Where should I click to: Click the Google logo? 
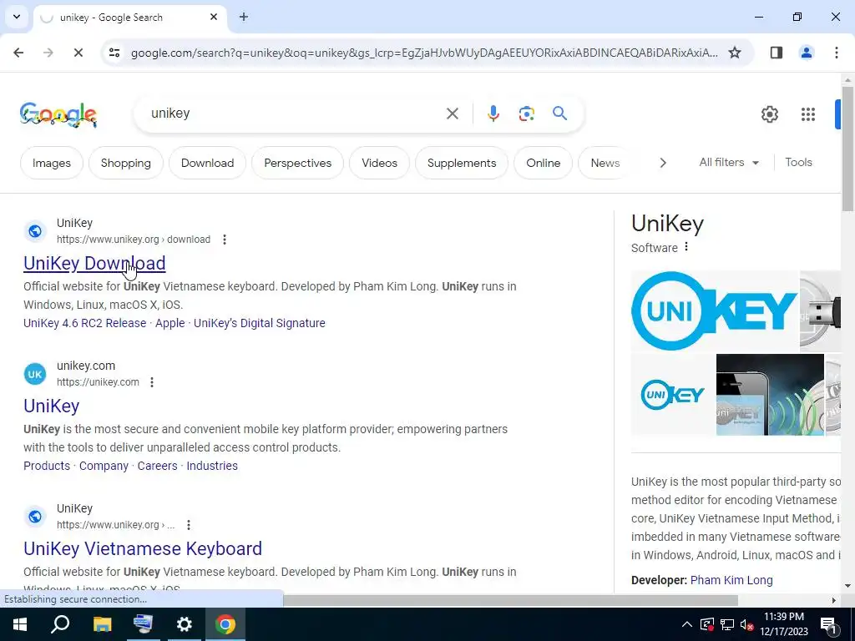(x=58, y=114)
